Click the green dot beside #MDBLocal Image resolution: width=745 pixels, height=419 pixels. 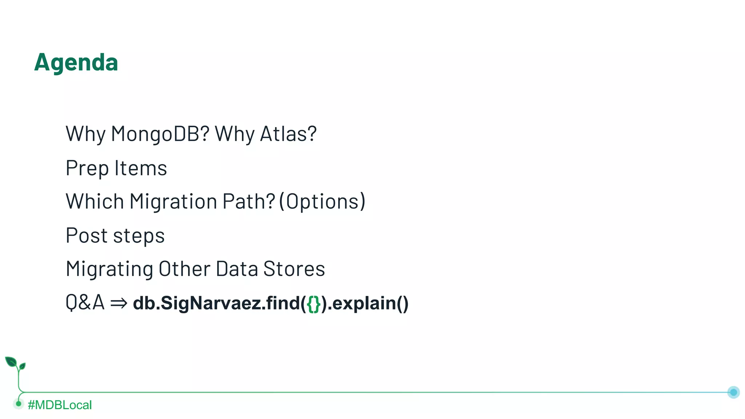pos(19,404)
